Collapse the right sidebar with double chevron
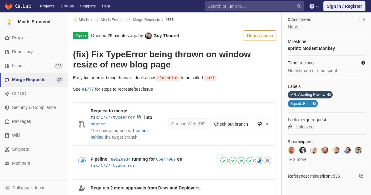The height and width of the screenshot is (195, 371). point(364,19)
